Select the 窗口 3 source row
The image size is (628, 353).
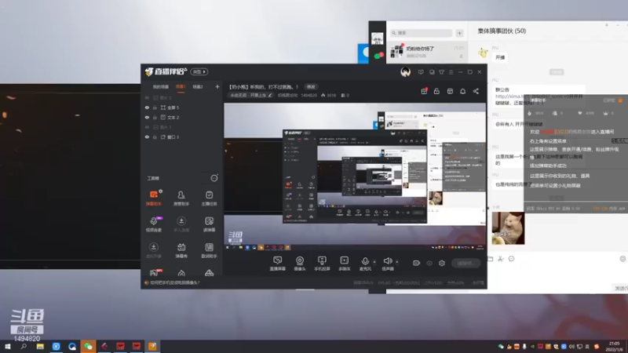[x=182, y=136]
